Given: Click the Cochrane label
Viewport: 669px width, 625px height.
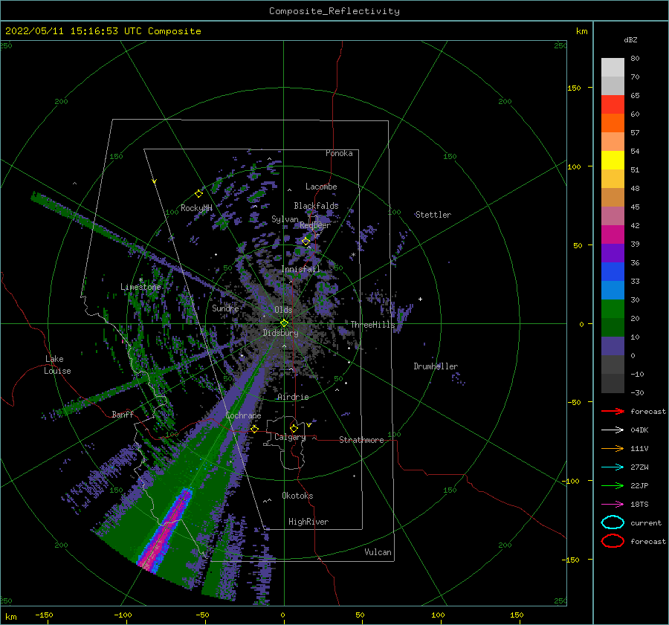Looking at the screenshot, I should point(243,415).
